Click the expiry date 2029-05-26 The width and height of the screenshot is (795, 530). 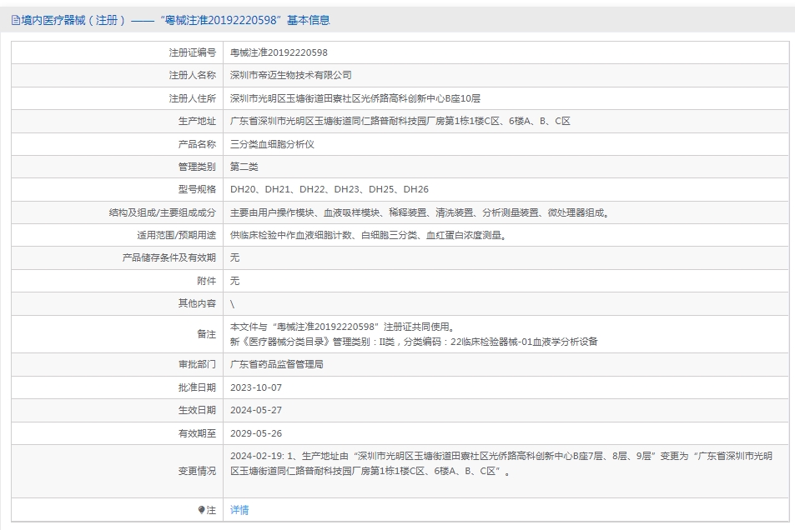click(x=256, y=433)
